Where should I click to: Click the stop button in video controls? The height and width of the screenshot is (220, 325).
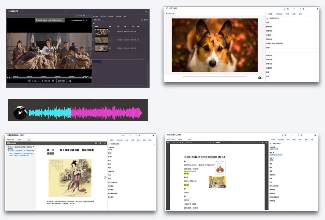pos(39,81)
